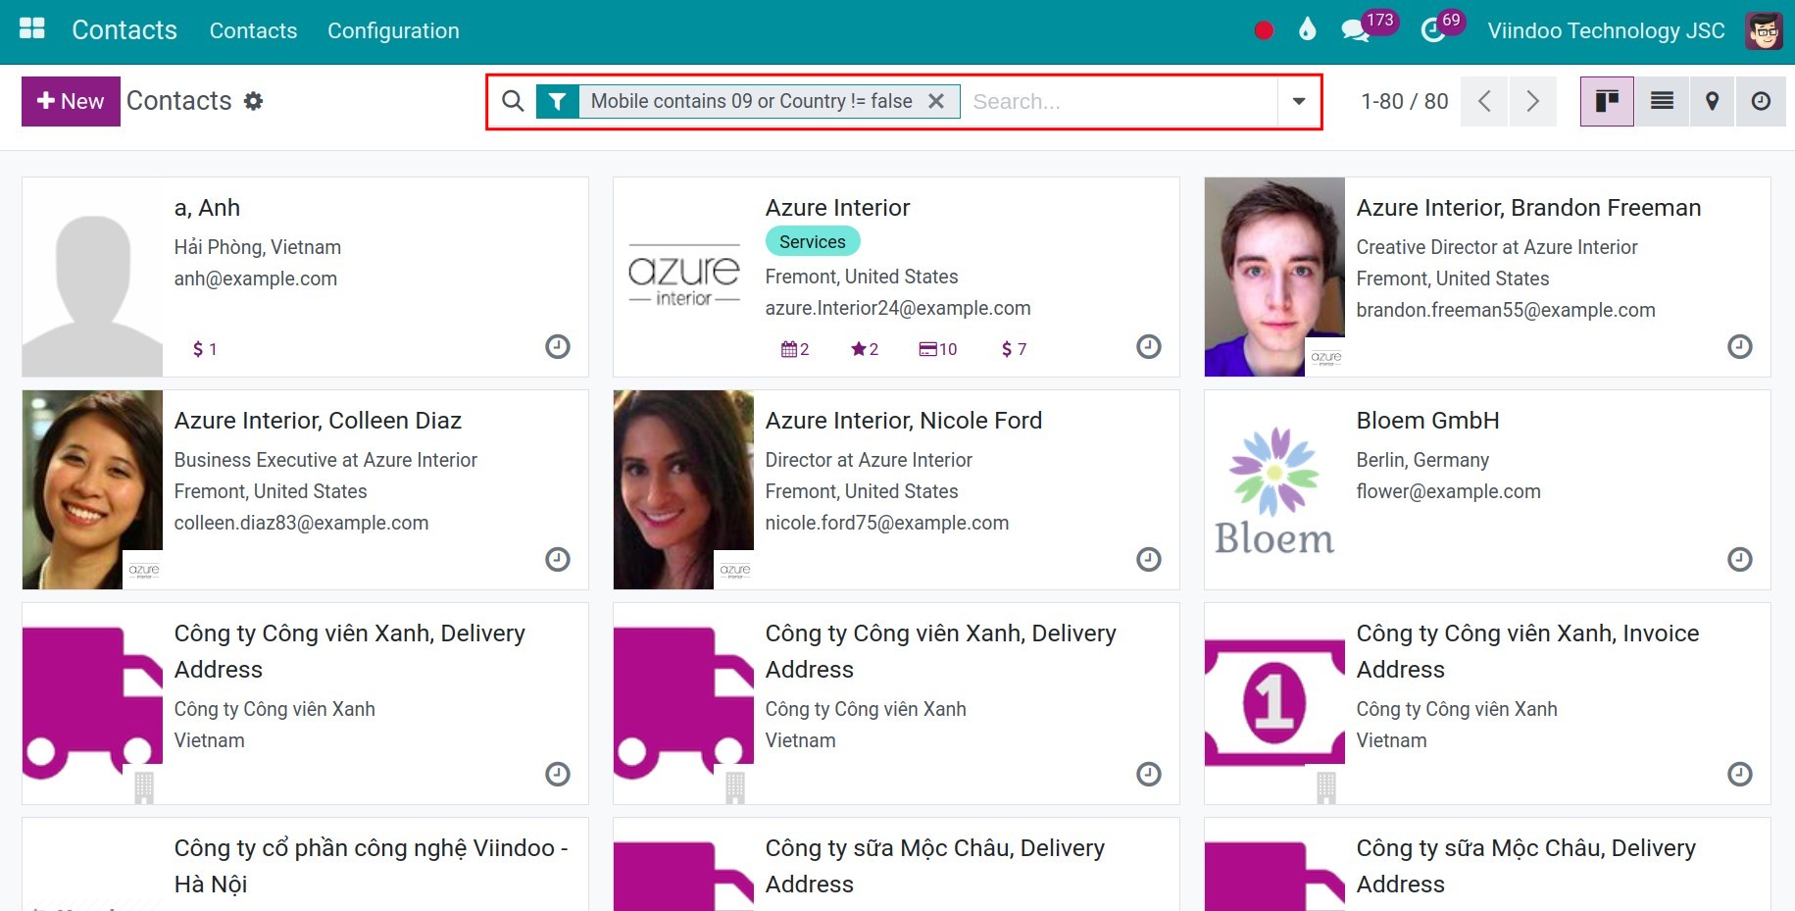This screenshot has height=911, width=1795.
Task: Open activity clock on a, Anh card
Action: click(x=558, y=346)
